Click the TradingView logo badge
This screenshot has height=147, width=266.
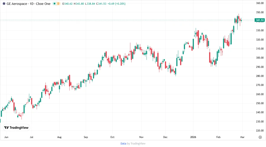pyautogui.click(x=16, y=128)
